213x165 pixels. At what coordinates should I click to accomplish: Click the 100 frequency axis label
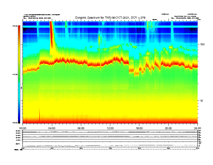pos(202,44)
